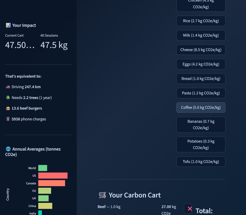
Task: Click the 'Your Impact' heading text
Action: [x=24, y=26]
